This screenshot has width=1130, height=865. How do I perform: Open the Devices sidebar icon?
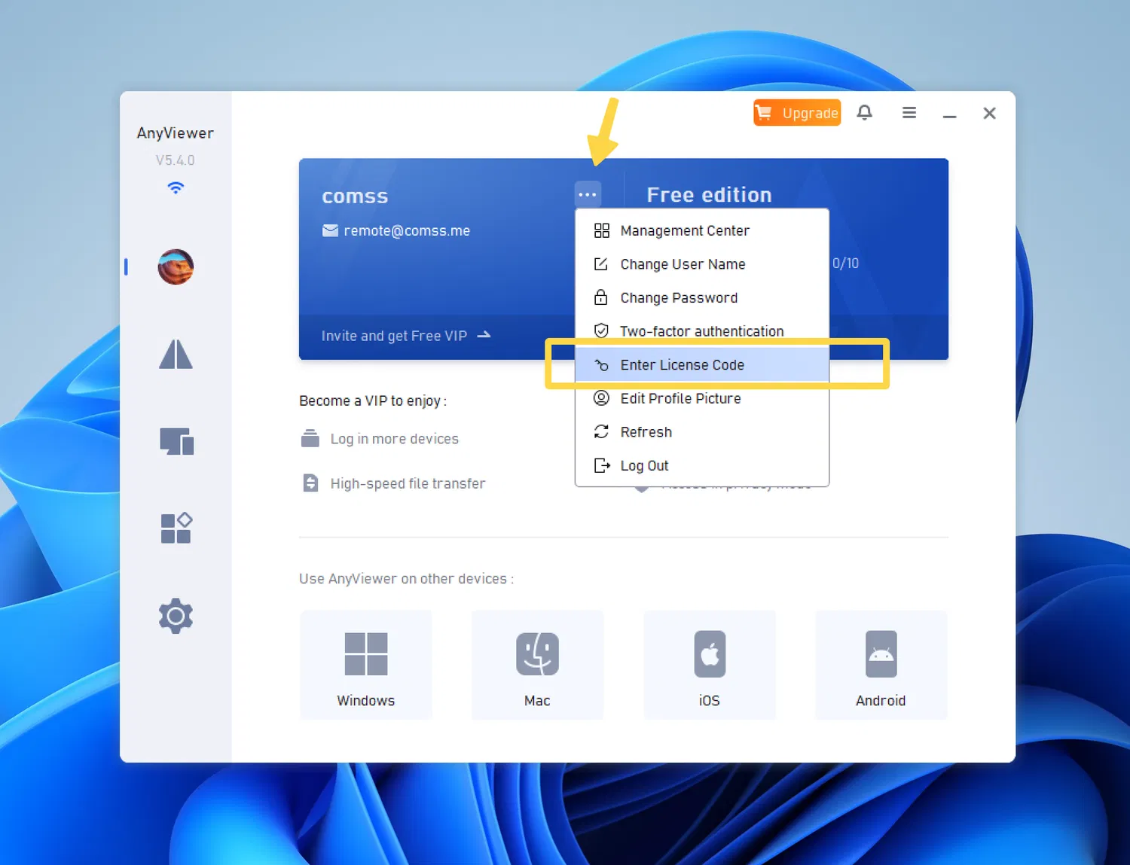pos(176,441)
